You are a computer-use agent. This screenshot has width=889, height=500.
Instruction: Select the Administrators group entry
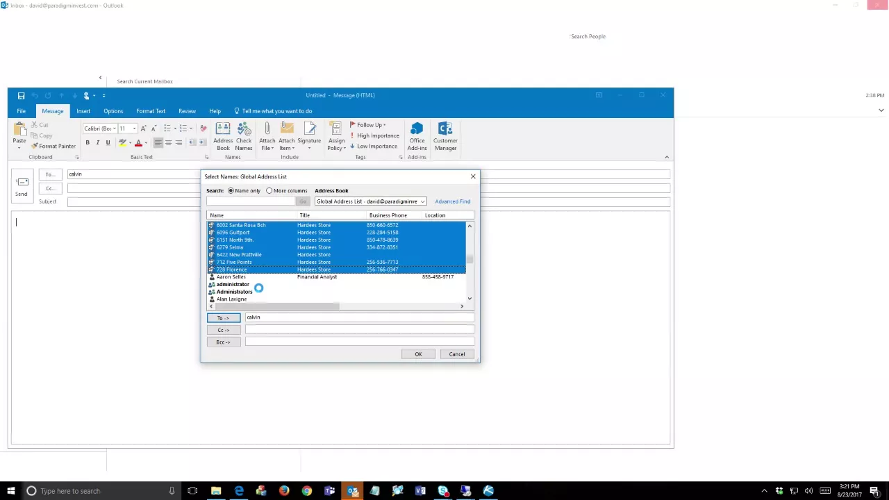point(338,292)
